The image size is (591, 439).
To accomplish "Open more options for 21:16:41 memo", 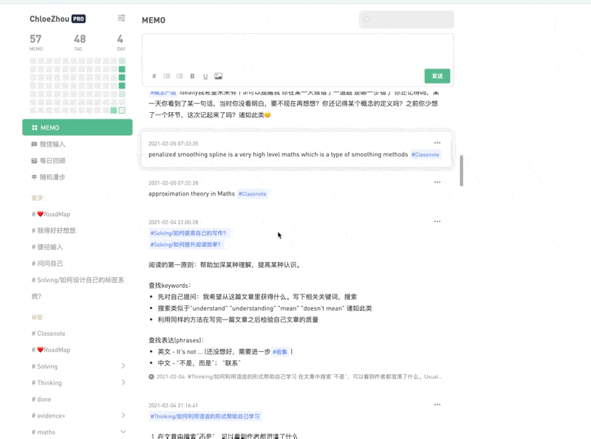I will pos(437,405).
